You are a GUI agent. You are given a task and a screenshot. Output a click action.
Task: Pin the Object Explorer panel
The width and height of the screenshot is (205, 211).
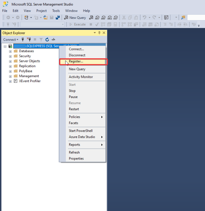click(x=99, y=33)
